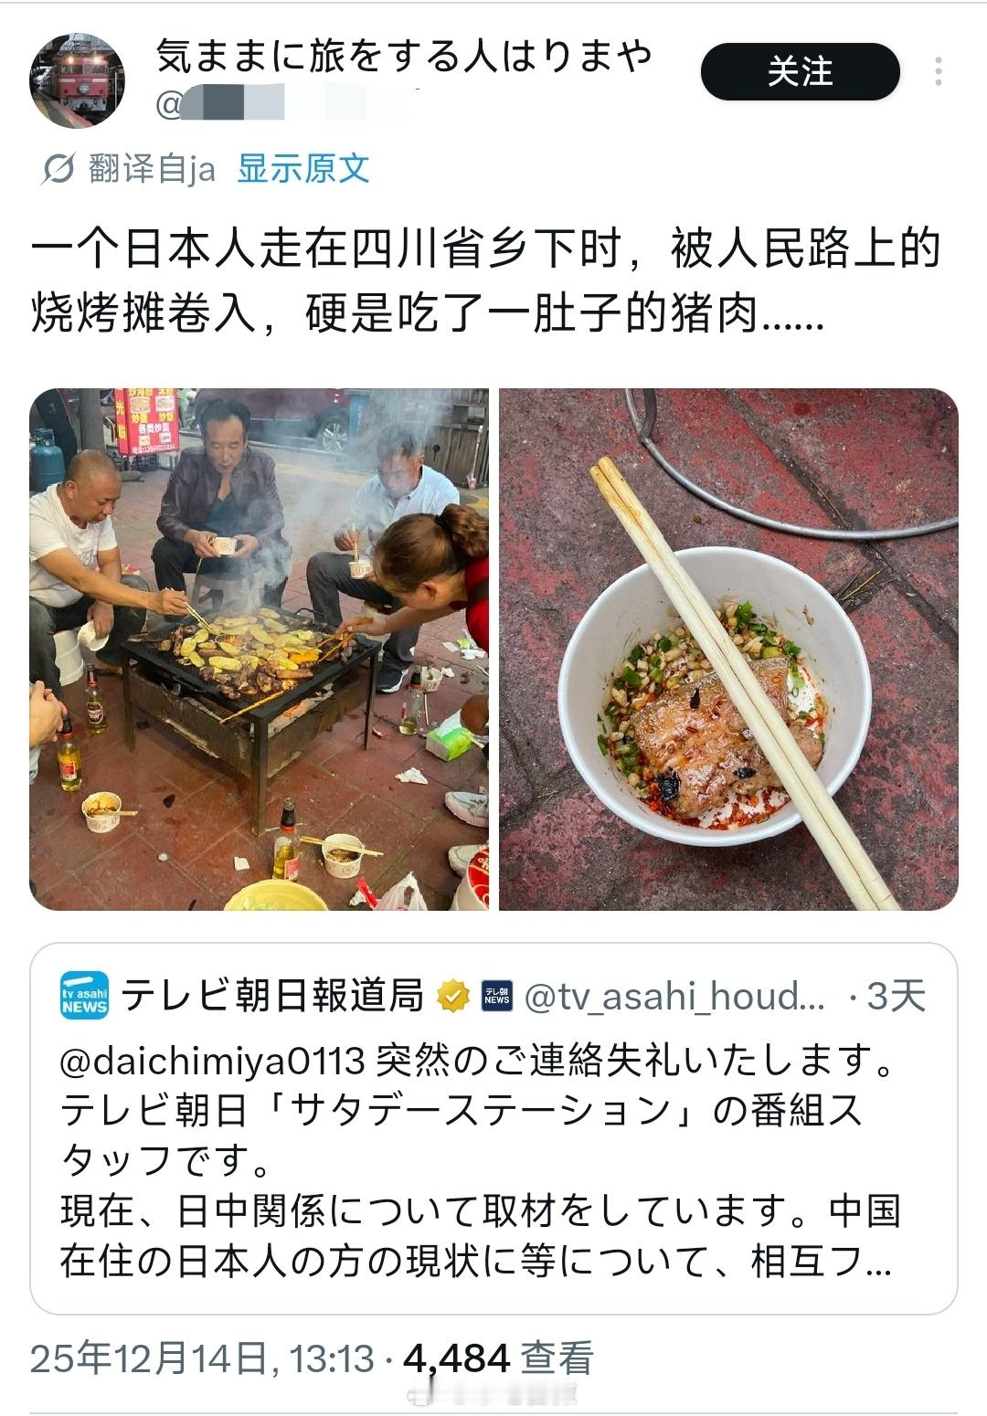
Task: Tap the 关注 follow button
Action: tap(800, 71)
